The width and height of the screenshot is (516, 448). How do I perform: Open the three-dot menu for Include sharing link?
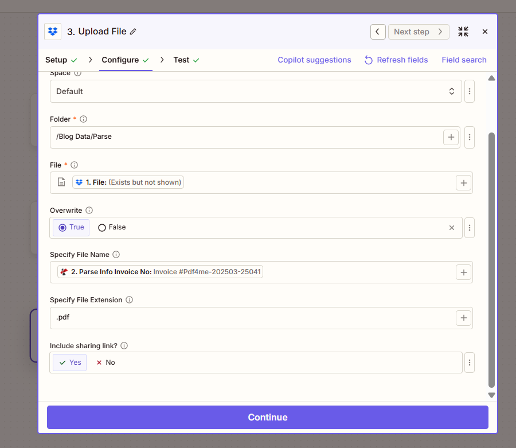pyautogui.click(x=470, y=362)
